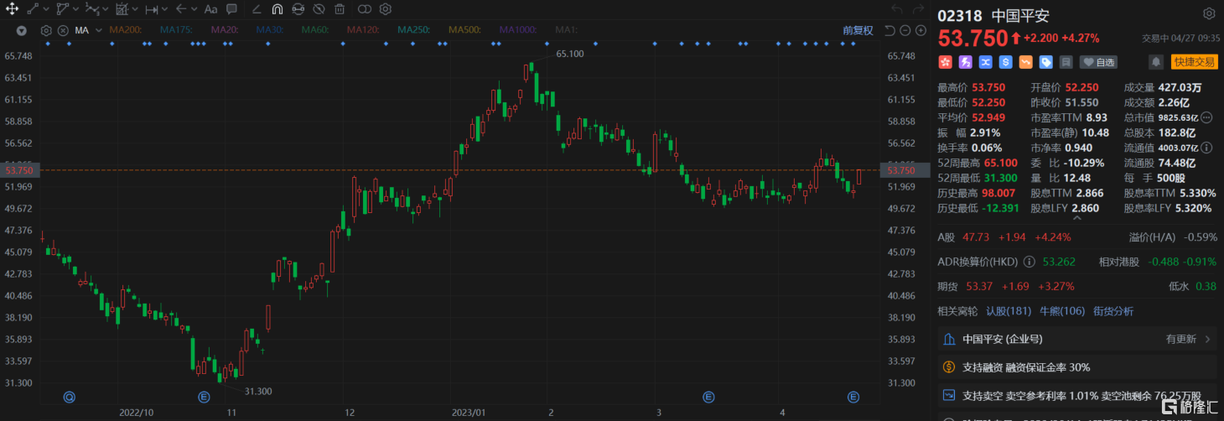Click the E earnings marker near November
The image size is (1224, 421).
click(203, 396)
